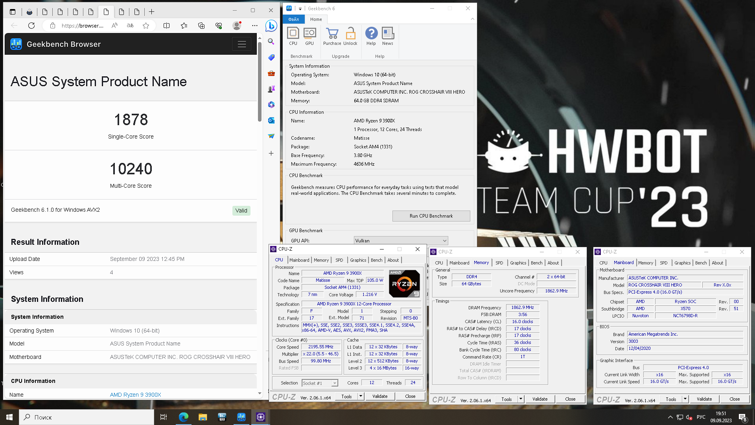Click Tools button in CPU-Z Mainboard window
Image resolution: width=755 pixels, height=425 pixels.
671,399
